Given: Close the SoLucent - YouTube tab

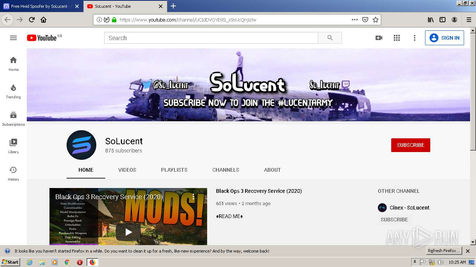Looking at the screenshot, I should pyautogui.click(x=161, y=6).
